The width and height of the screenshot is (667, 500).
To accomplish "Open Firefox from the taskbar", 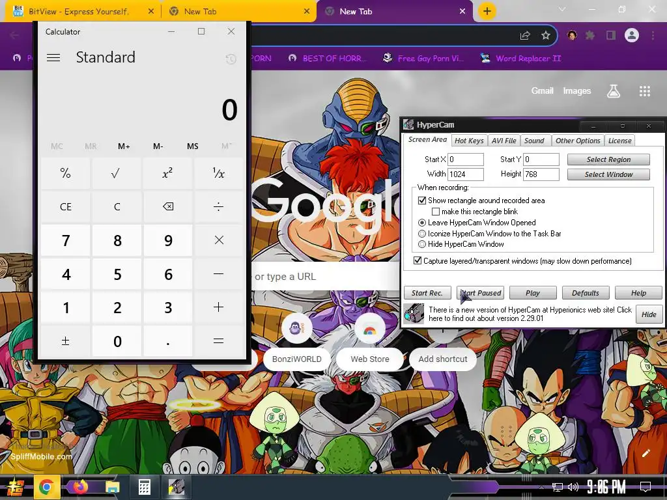I will tap(80, 487).
